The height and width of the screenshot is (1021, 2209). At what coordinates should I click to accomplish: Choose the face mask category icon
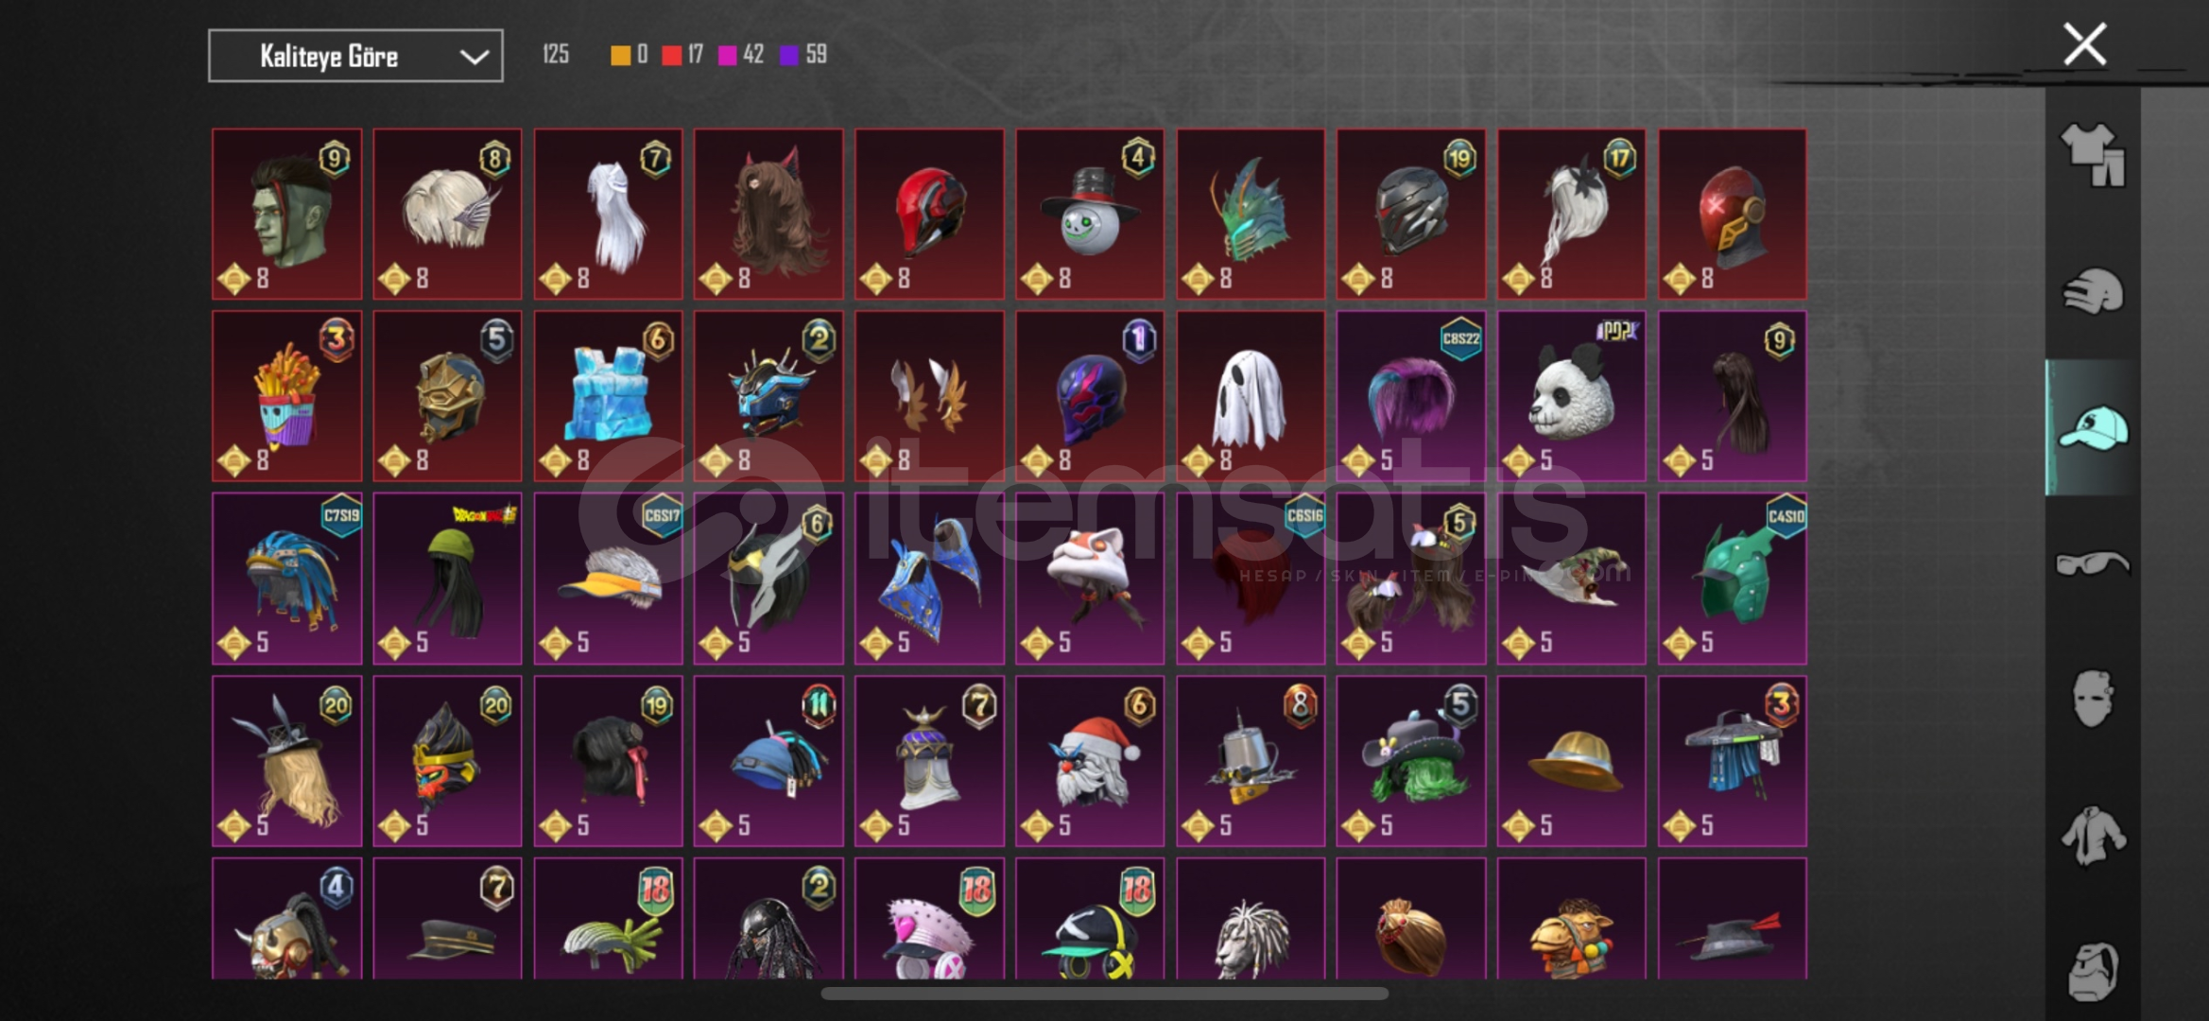(2093, 699)
